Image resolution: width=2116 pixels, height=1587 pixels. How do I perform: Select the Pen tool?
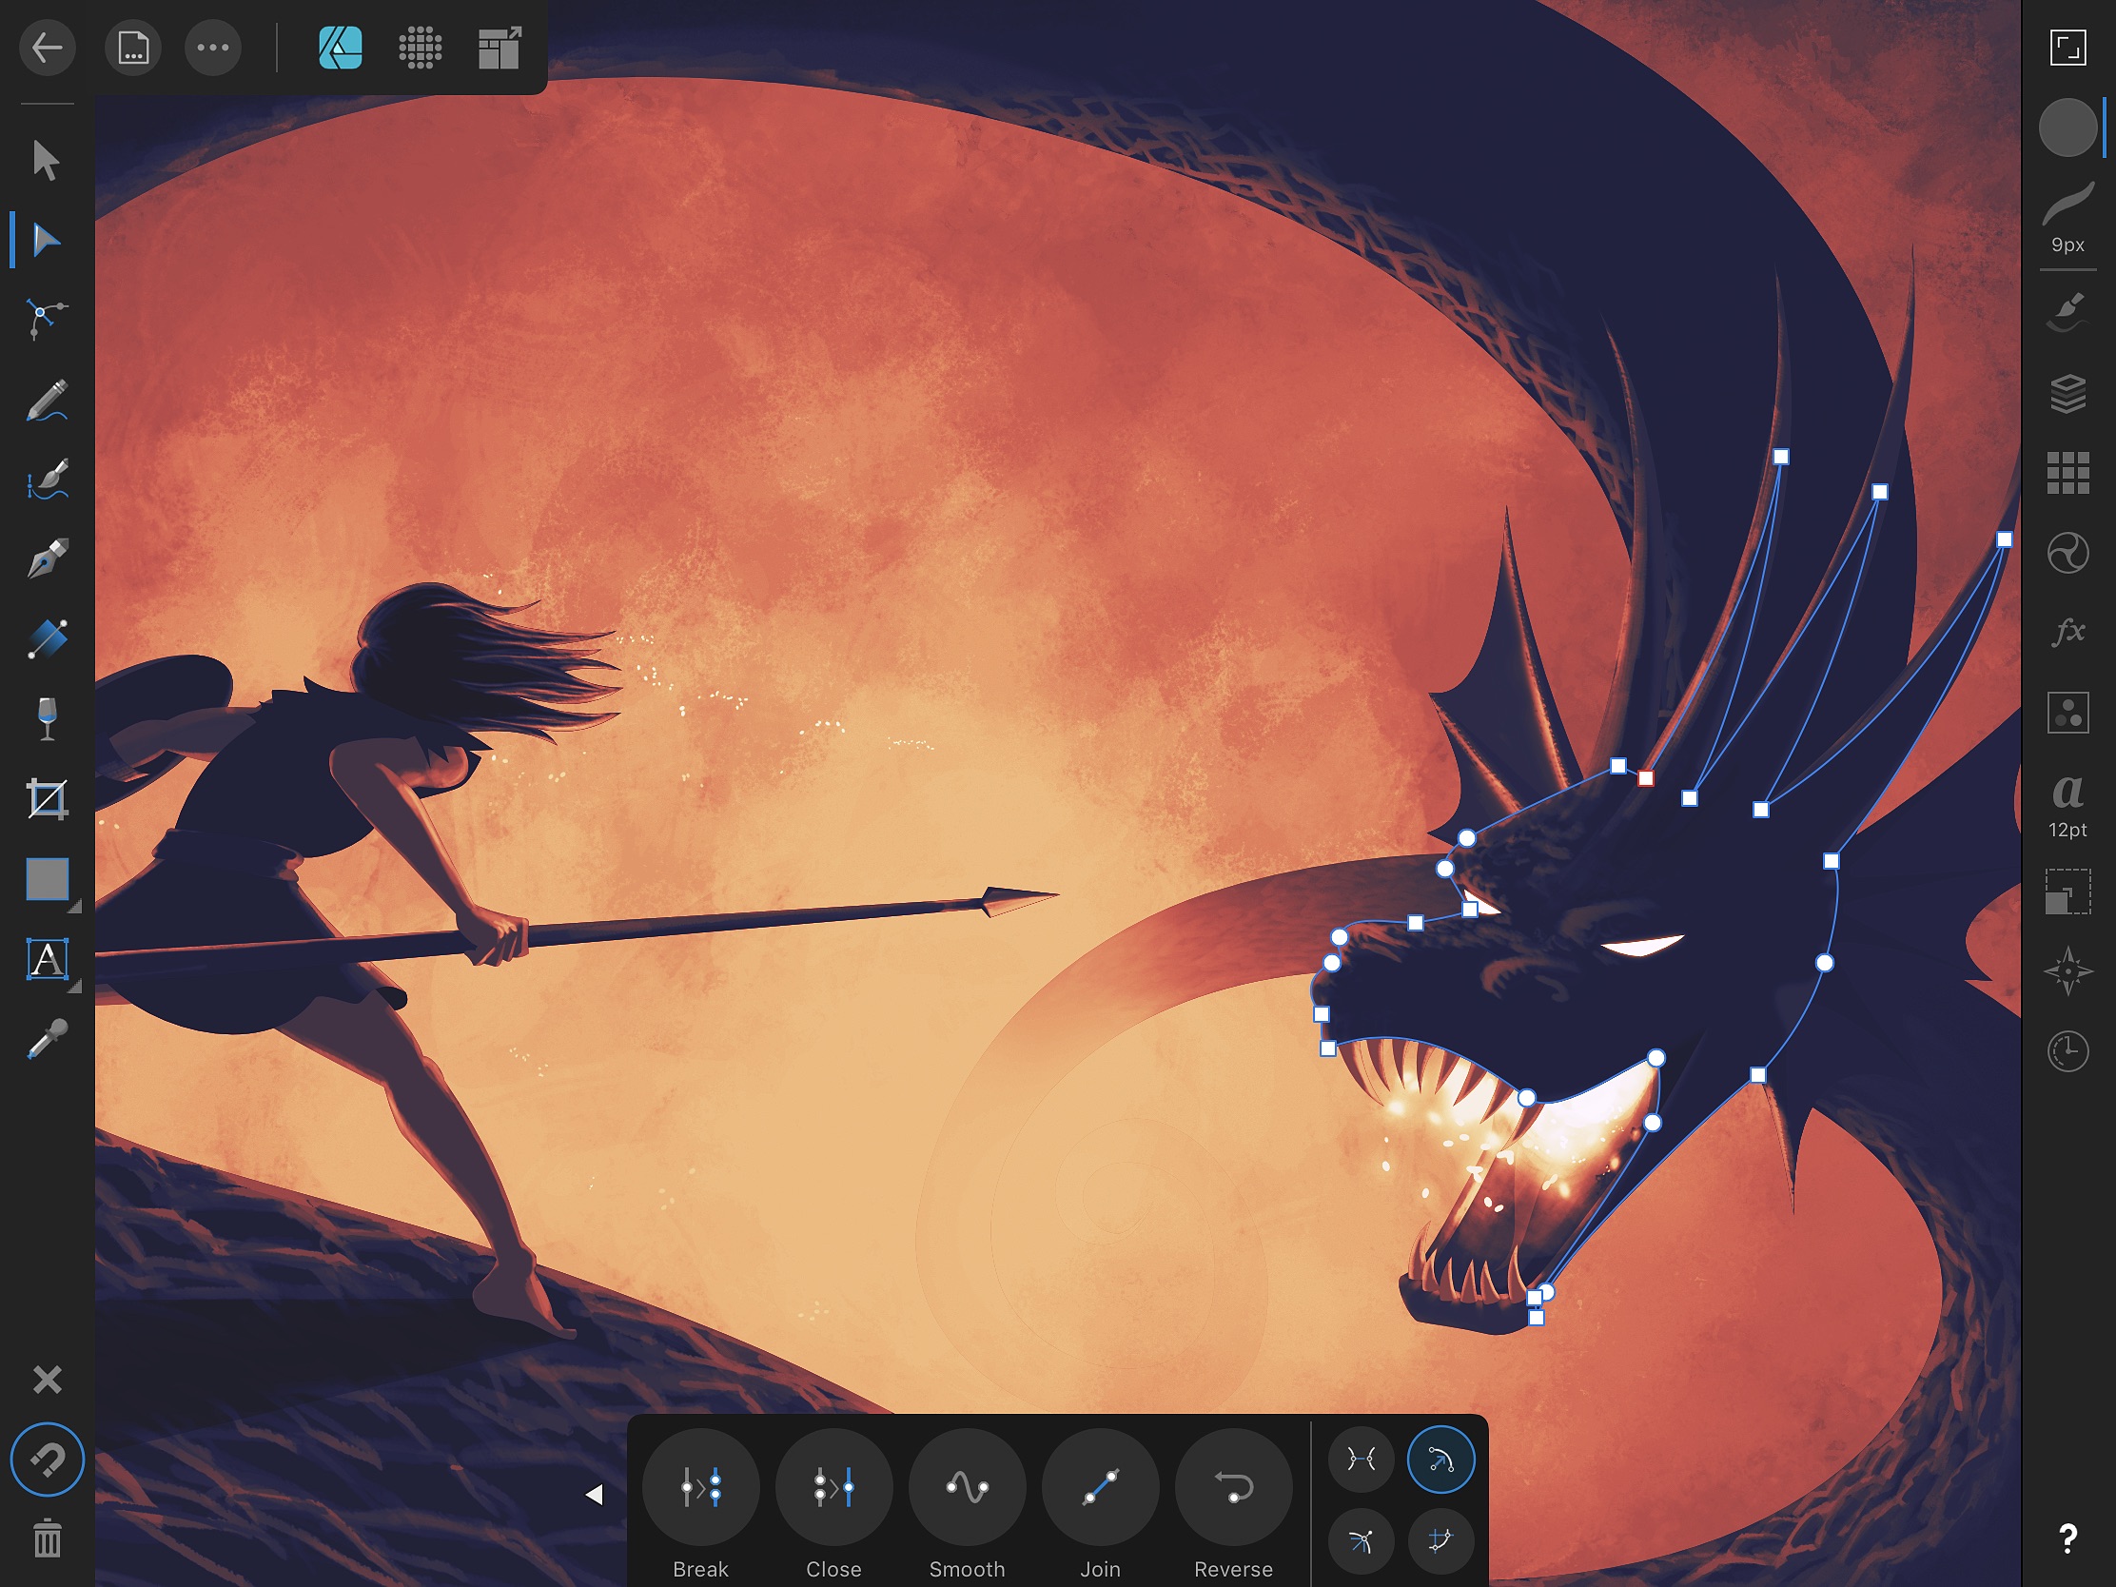[x=46, y=558]
